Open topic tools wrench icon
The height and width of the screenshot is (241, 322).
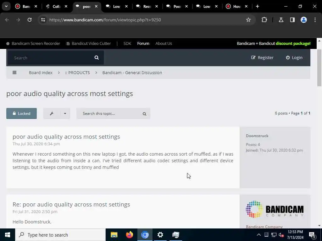coord(52,114)
